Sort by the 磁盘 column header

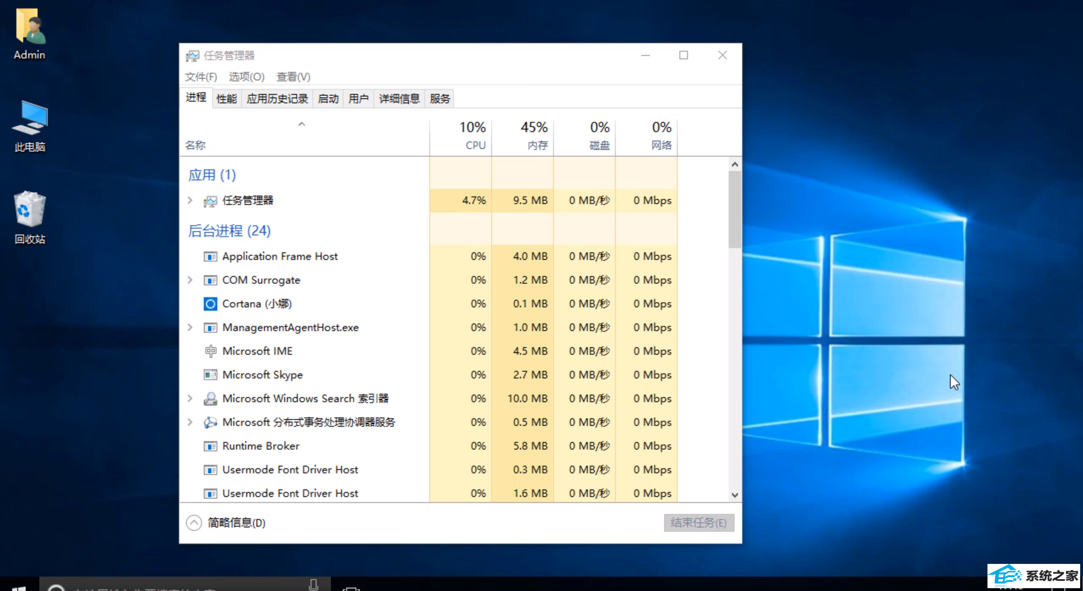click(x=585, y=137)
